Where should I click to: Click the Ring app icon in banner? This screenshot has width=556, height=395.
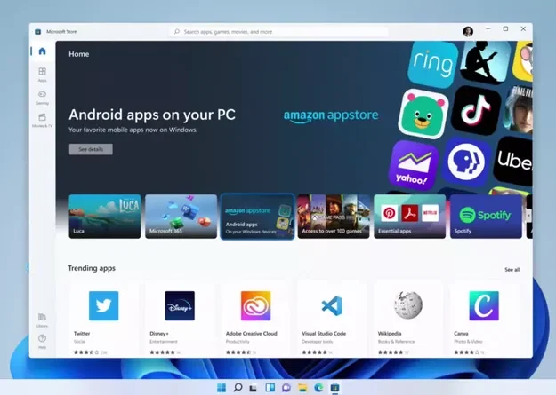click(432, 64)
